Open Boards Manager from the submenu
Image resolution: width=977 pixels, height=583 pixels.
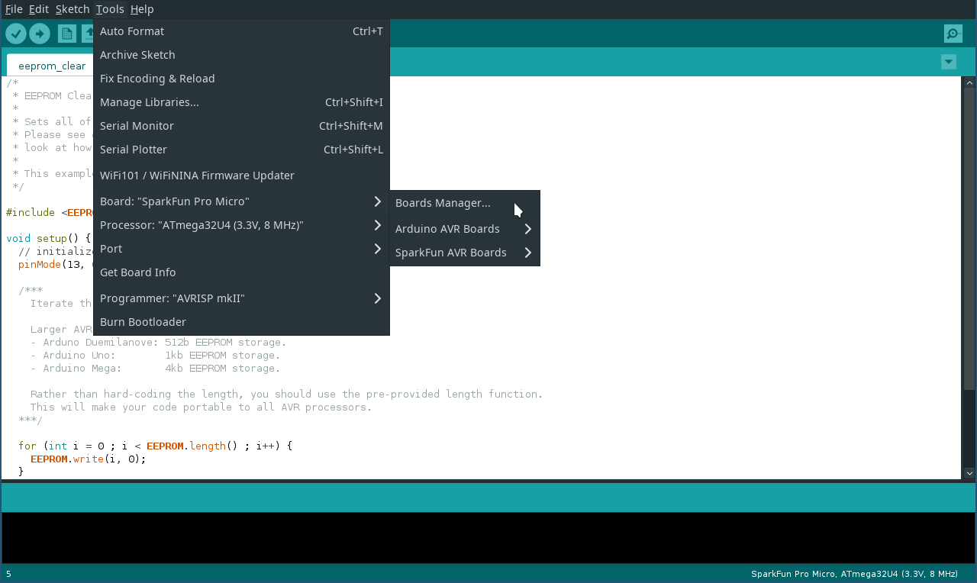point(443,203)
